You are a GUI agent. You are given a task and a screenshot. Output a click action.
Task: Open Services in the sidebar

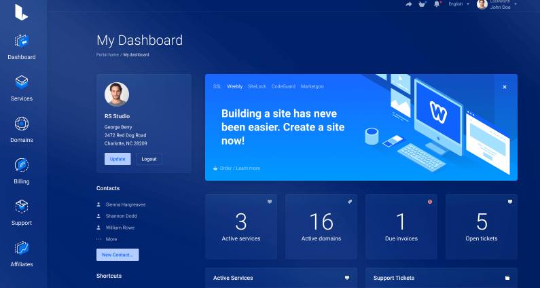[22, 88]
